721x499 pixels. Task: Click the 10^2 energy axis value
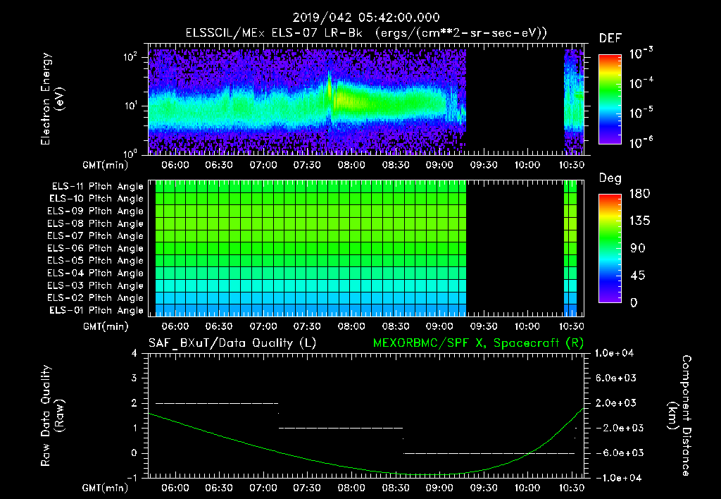pos(131,57)
